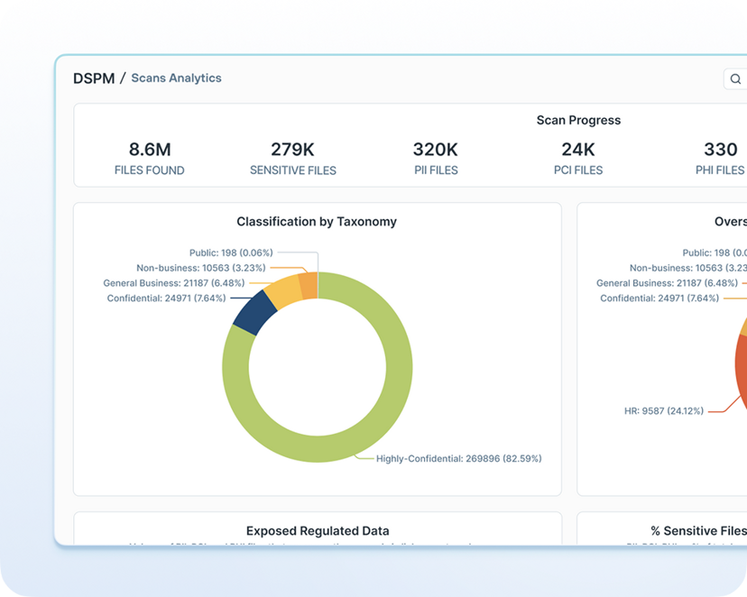The height and width of the screenshot is (597, 747).
Task: Click the SENSITIVE FILES label
Action: tap(293, 170)
